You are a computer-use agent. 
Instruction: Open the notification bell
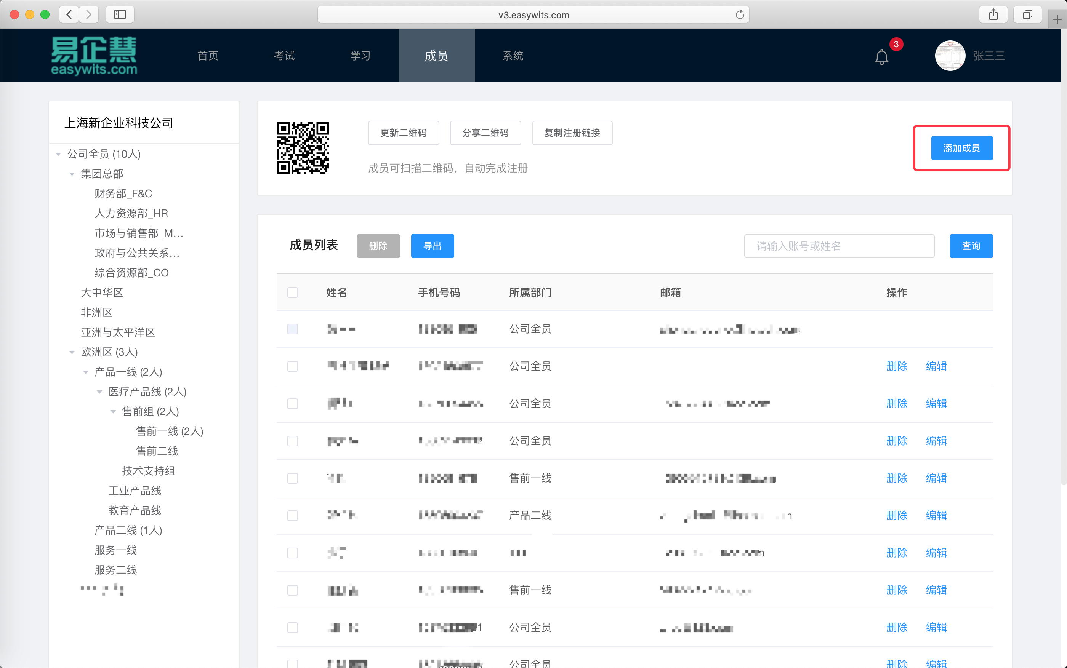pyautogui.click(x=881, y=57)
